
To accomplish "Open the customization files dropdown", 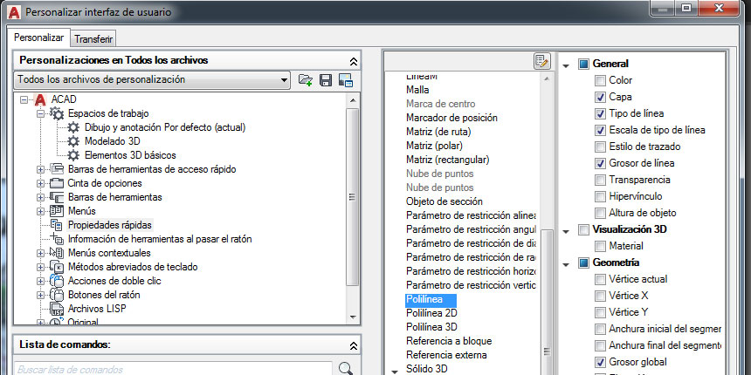I will [x=284, y=80].
